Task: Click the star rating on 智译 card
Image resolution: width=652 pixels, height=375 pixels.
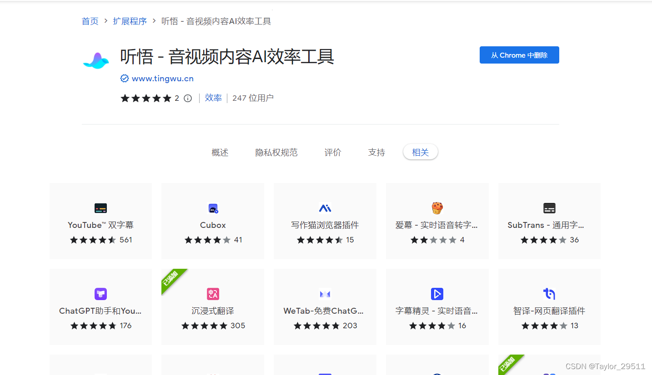Action: [x=545, y=326]
